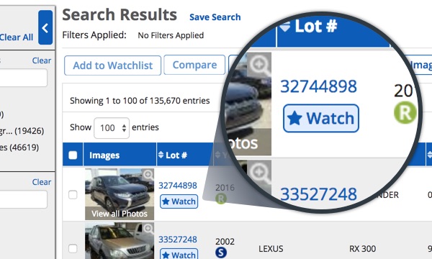Click Showing 1 to 100 of 135,670 entries
This screenshot has width=432, height=259.
coord(140,101)
